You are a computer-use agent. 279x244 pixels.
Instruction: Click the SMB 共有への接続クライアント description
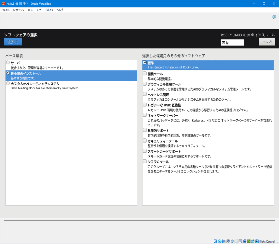pos(210,169)
